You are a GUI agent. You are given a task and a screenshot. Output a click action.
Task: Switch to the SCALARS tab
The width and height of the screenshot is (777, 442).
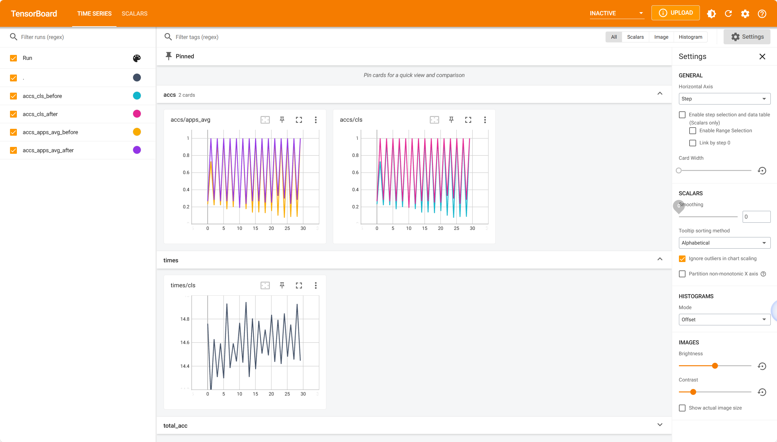click(x=134, y=13)
